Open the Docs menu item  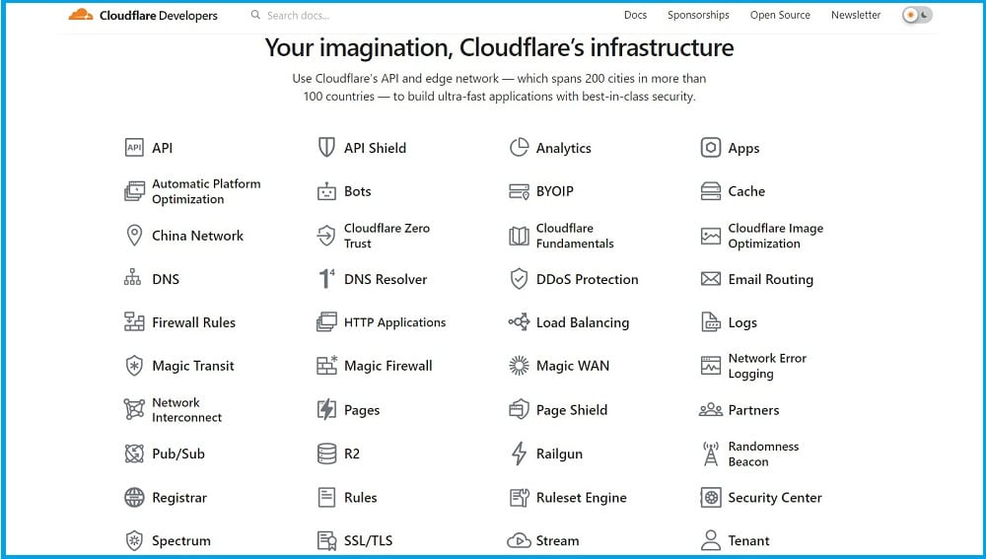click(635, 15)
